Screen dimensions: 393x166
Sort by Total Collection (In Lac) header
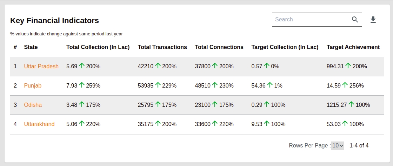tap(98, 47)
